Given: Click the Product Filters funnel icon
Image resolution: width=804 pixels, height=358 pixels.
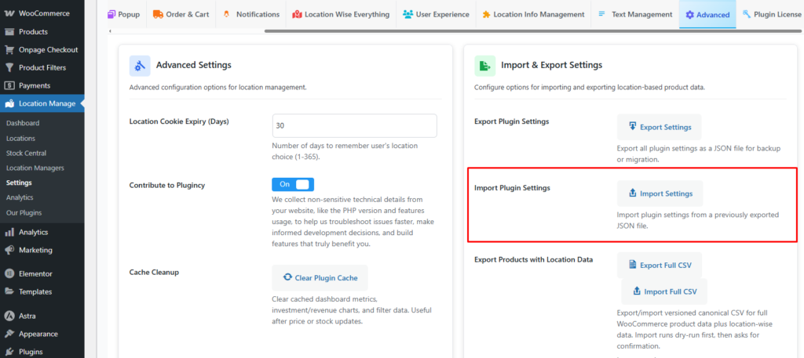Looking at the screenshot, I should pyautogui.click(x=9, y=67).
